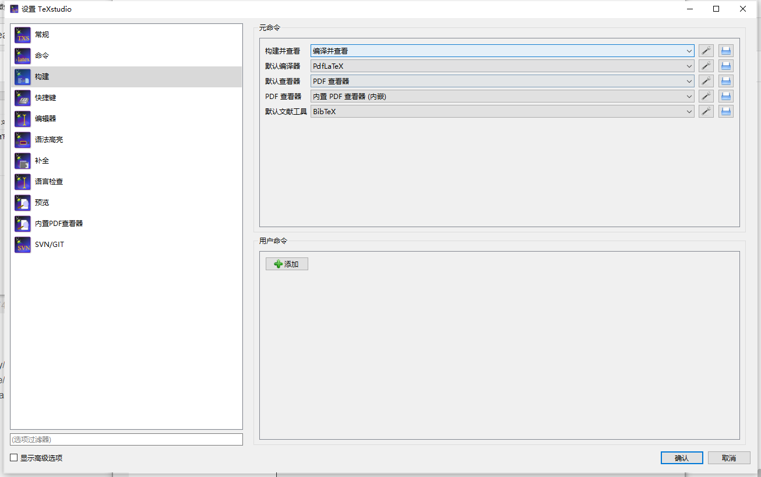Open the 命令 settings category icon

(23, 56)
